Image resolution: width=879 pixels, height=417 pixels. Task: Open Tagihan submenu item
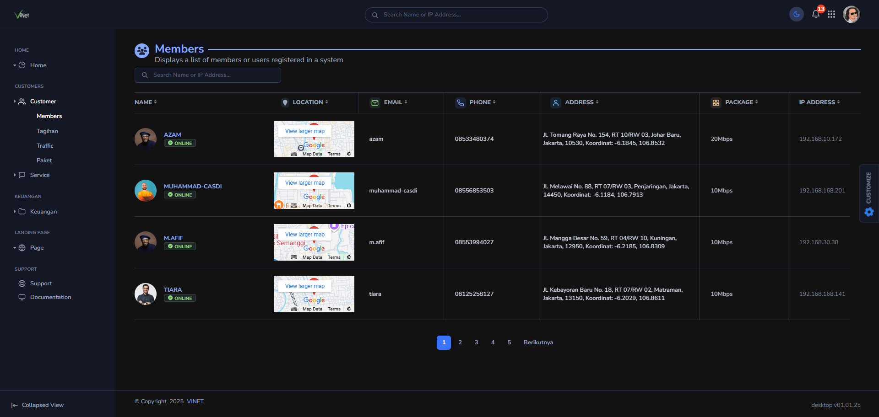47,131
